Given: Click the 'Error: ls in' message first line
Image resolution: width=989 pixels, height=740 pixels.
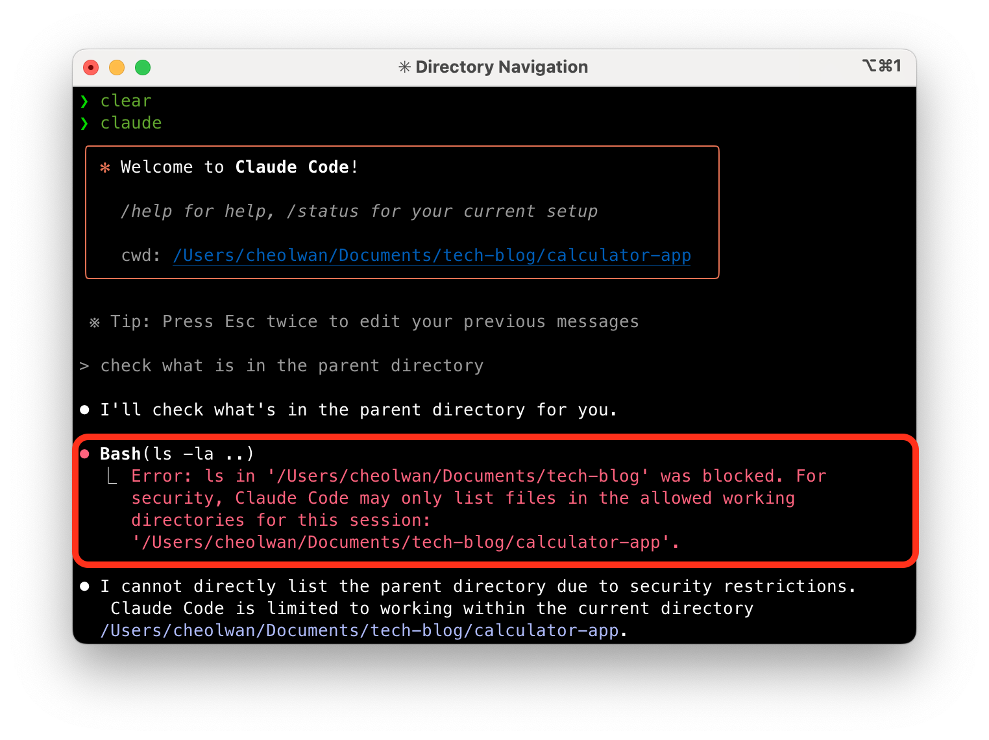Looking at the screenshot, I should pyautogui.click(x=479, y=476).
